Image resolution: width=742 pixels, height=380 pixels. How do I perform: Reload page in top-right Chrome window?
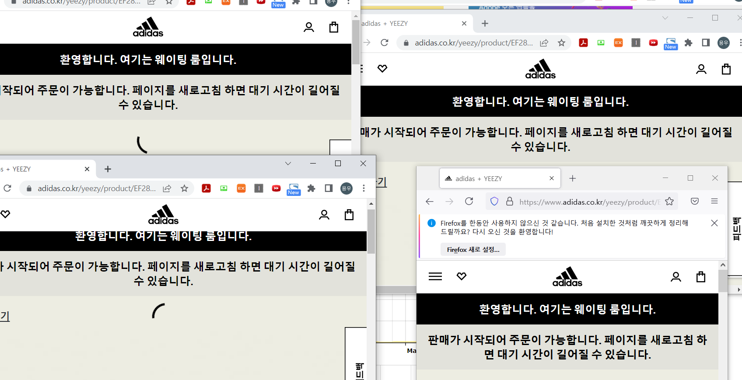[x=385, y=42]
